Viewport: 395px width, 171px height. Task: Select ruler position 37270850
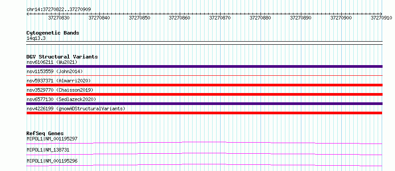coord(139,18)
